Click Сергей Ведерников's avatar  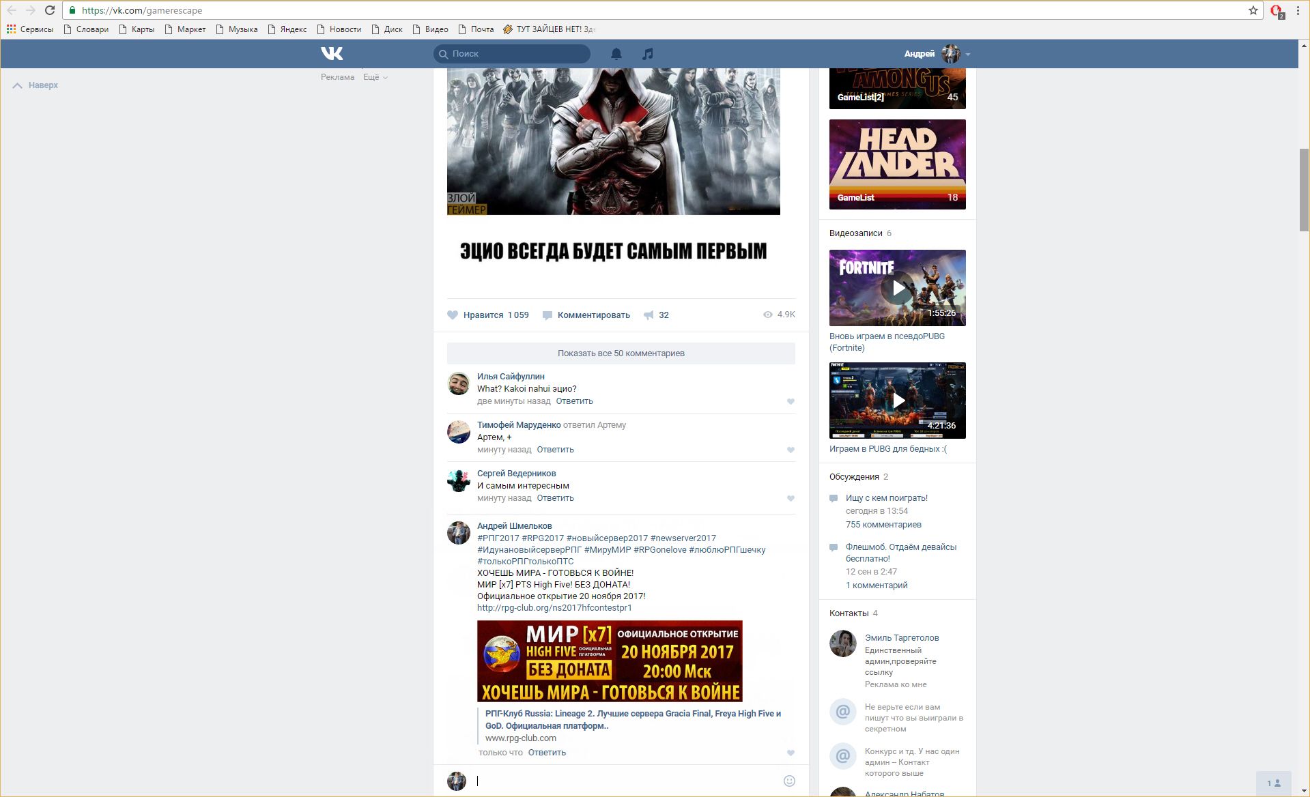pyautogui.click(x=458, y=480)
